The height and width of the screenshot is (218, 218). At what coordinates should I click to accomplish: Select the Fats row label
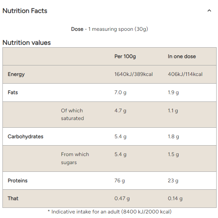point(13,92)
